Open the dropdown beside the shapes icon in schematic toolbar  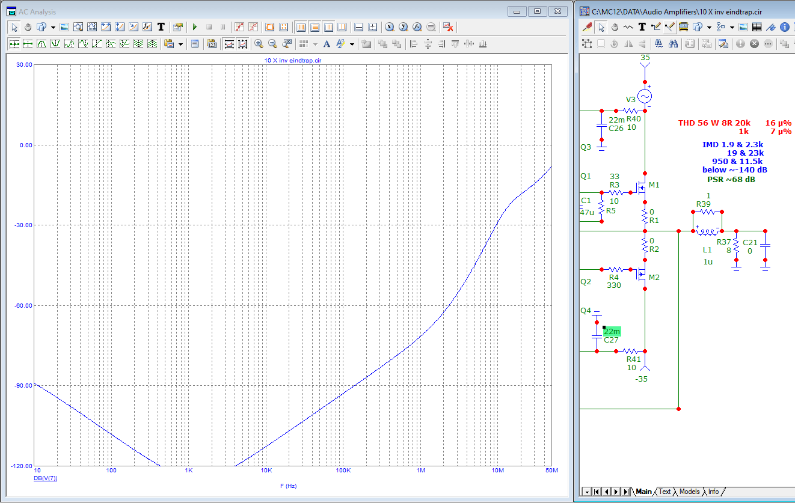pos(709,27)
